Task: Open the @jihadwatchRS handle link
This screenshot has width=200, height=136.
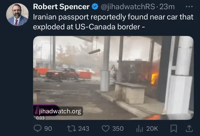Action: pyautogui.click(x=128, y=7)
